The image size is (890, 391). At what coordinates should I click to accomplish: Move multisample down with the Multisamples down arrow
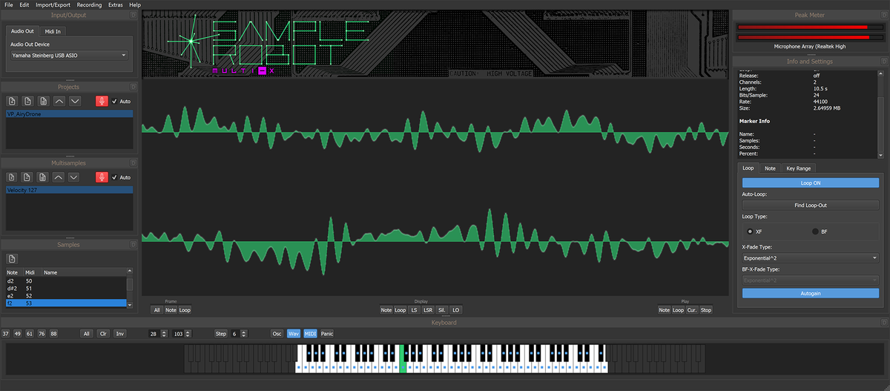tap(73, 177)
